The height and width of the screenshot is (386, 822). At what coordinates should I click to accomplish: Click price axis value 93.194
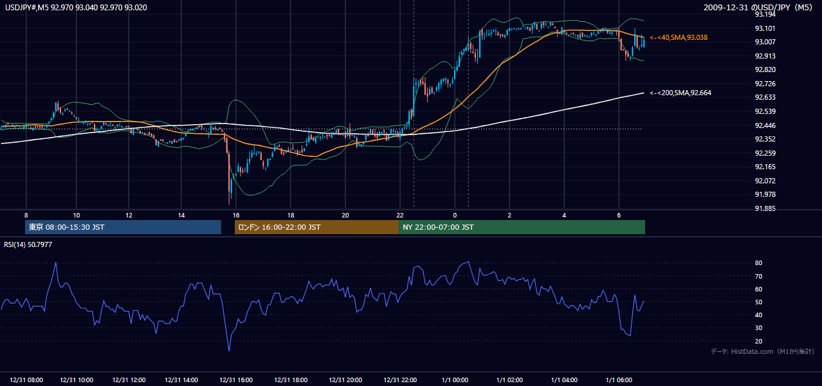(765, 14)
